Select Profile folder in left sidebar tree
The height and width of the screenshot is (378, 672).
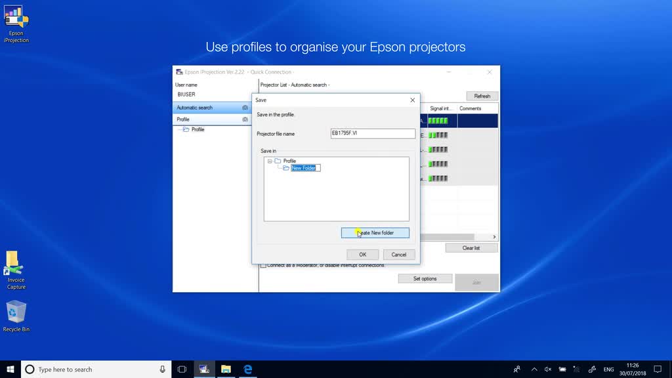tap(198, 129)
